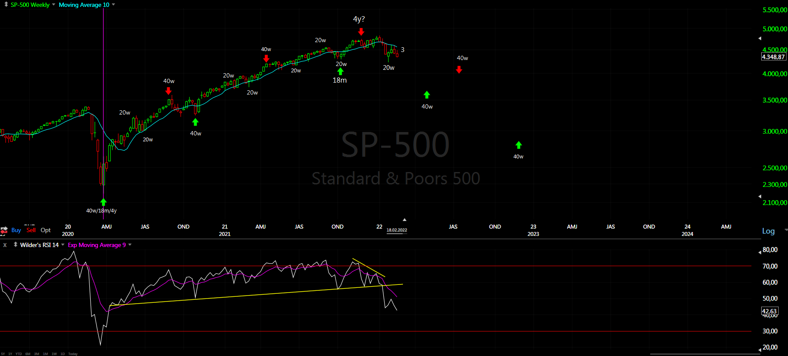Click the 18m annotation label
This screenshot has height=356, width=788.
[x=340, y=80]
